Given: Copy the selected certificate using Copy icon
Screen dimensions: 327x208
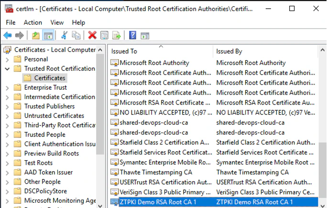Looking at the screenshot, I should pos(76,35).
